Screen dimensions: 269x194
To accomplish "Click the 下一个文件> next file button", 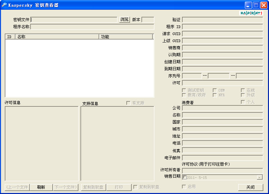I will pyautogui.click(x=66, y=187).
